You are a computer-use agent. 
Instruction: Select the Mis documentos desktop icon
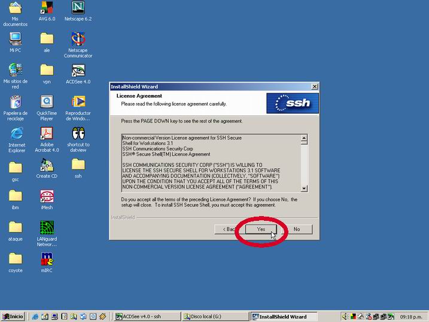(16, 14)
